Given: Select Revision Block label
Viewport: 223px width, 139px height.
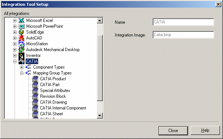Looking at the screenshot, I should [x=53, y=96].
